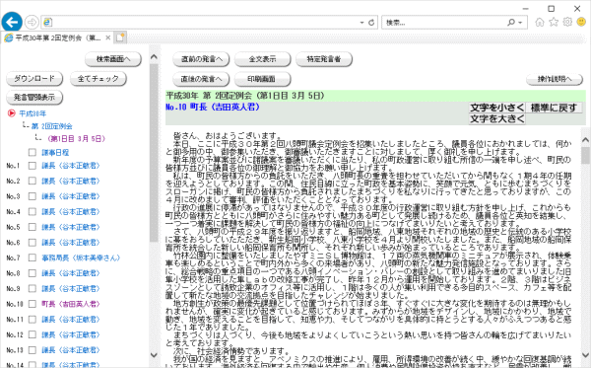Check the No.4 議長 checkbox

click(33, 212)
